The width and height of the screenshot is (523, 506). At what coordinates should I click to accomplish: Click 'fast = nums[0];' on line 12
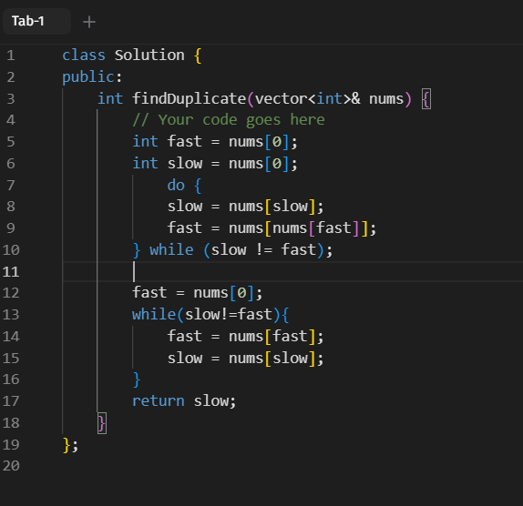(x=198, y=293)
